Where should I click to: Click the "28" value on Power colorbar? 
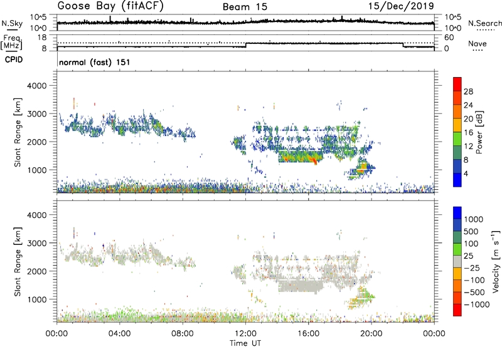[468, 91]
